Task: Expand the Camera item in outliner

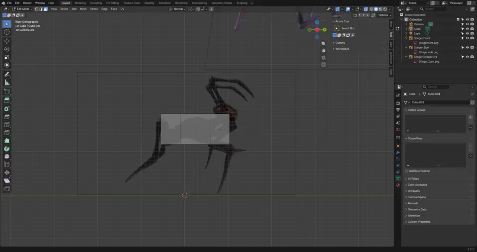Action: point(406,24)
